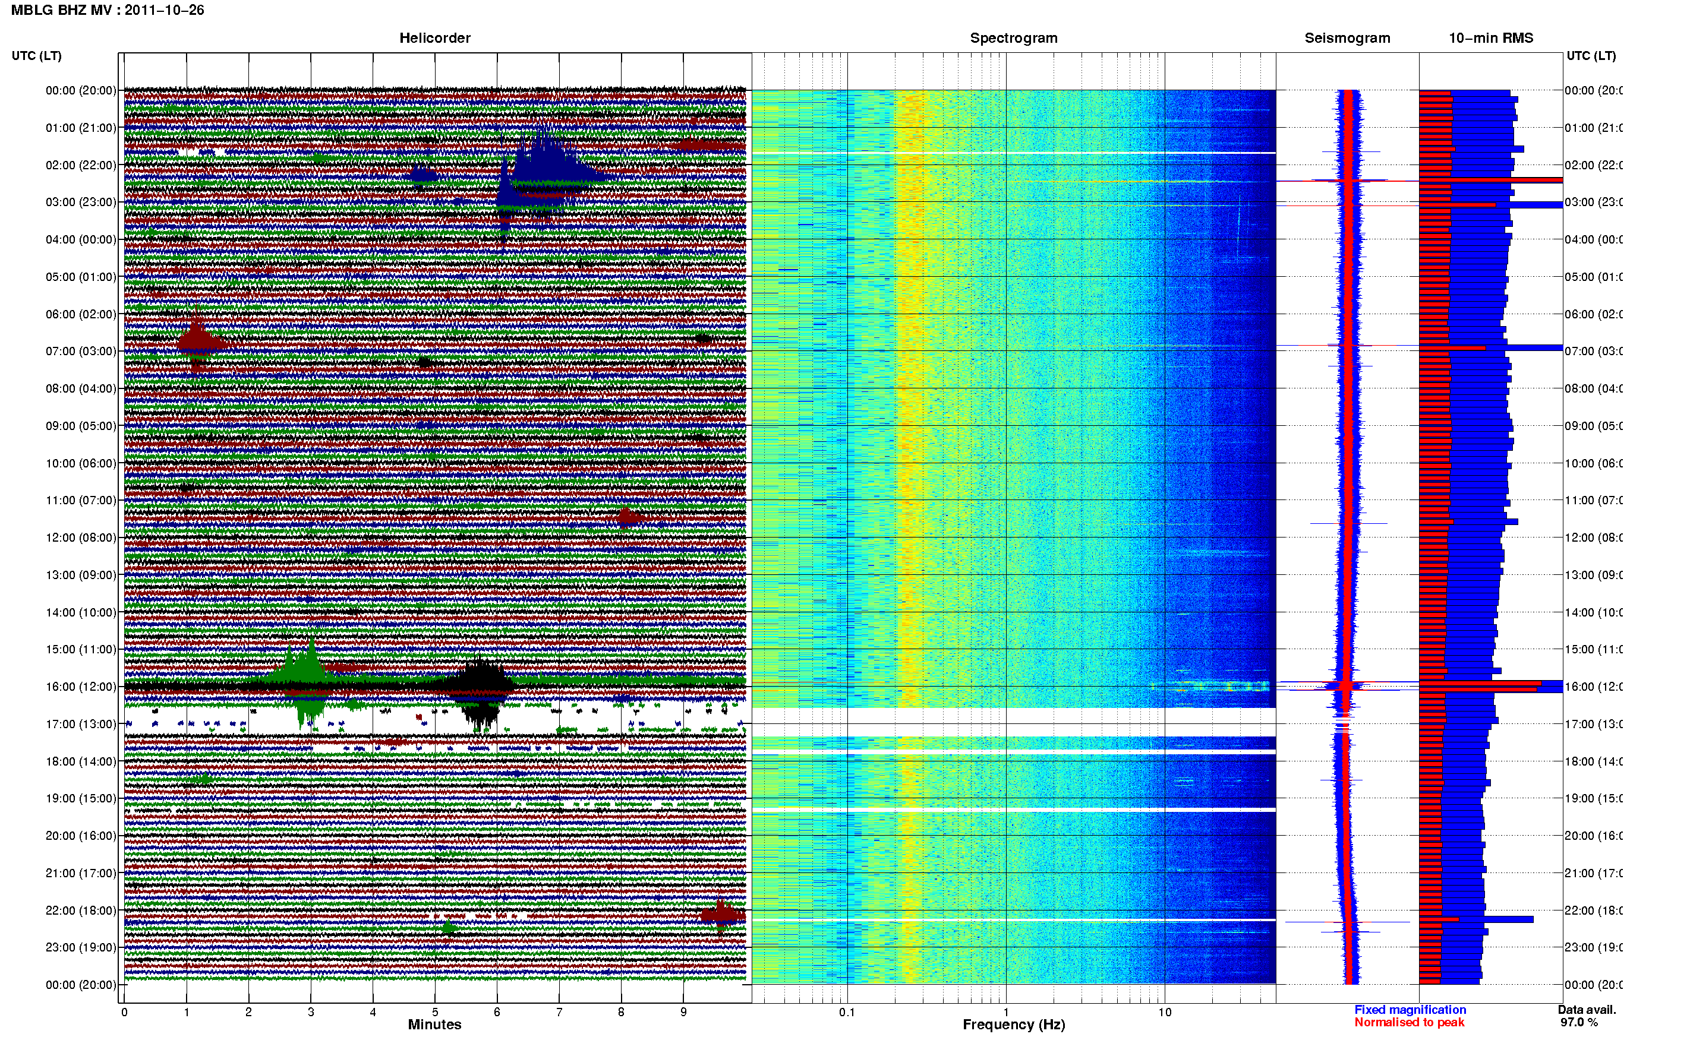Click the plot title 'MBLG BHZ MV : 2011-10-26'
This screenshot has width=1690, height=1056.
click(x=108, y=11)
